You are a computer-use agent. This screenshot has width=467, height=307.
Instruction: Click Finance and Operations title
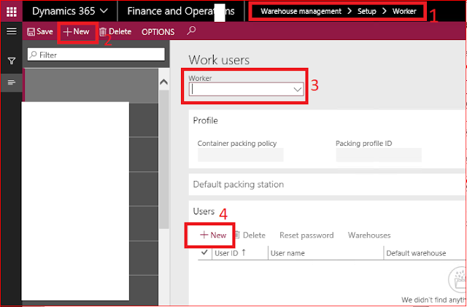181,12
